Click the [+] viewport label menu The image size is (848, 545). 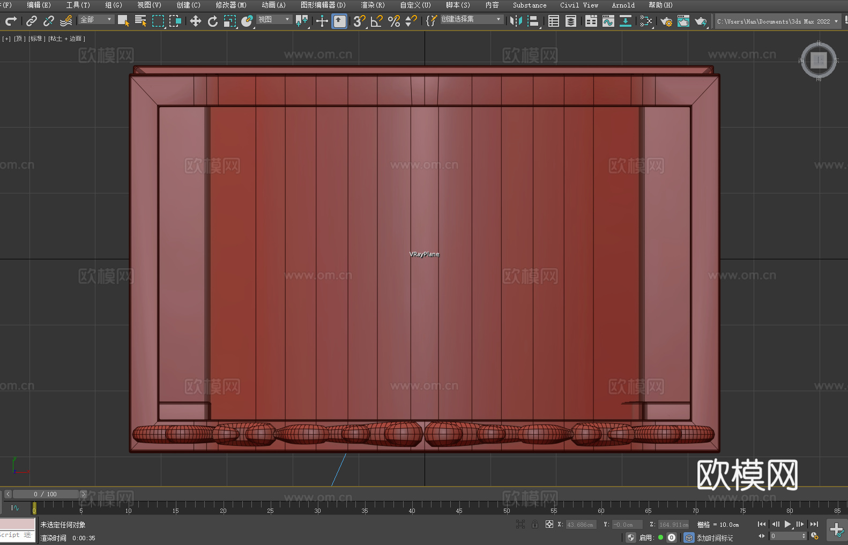pos(6,39)
